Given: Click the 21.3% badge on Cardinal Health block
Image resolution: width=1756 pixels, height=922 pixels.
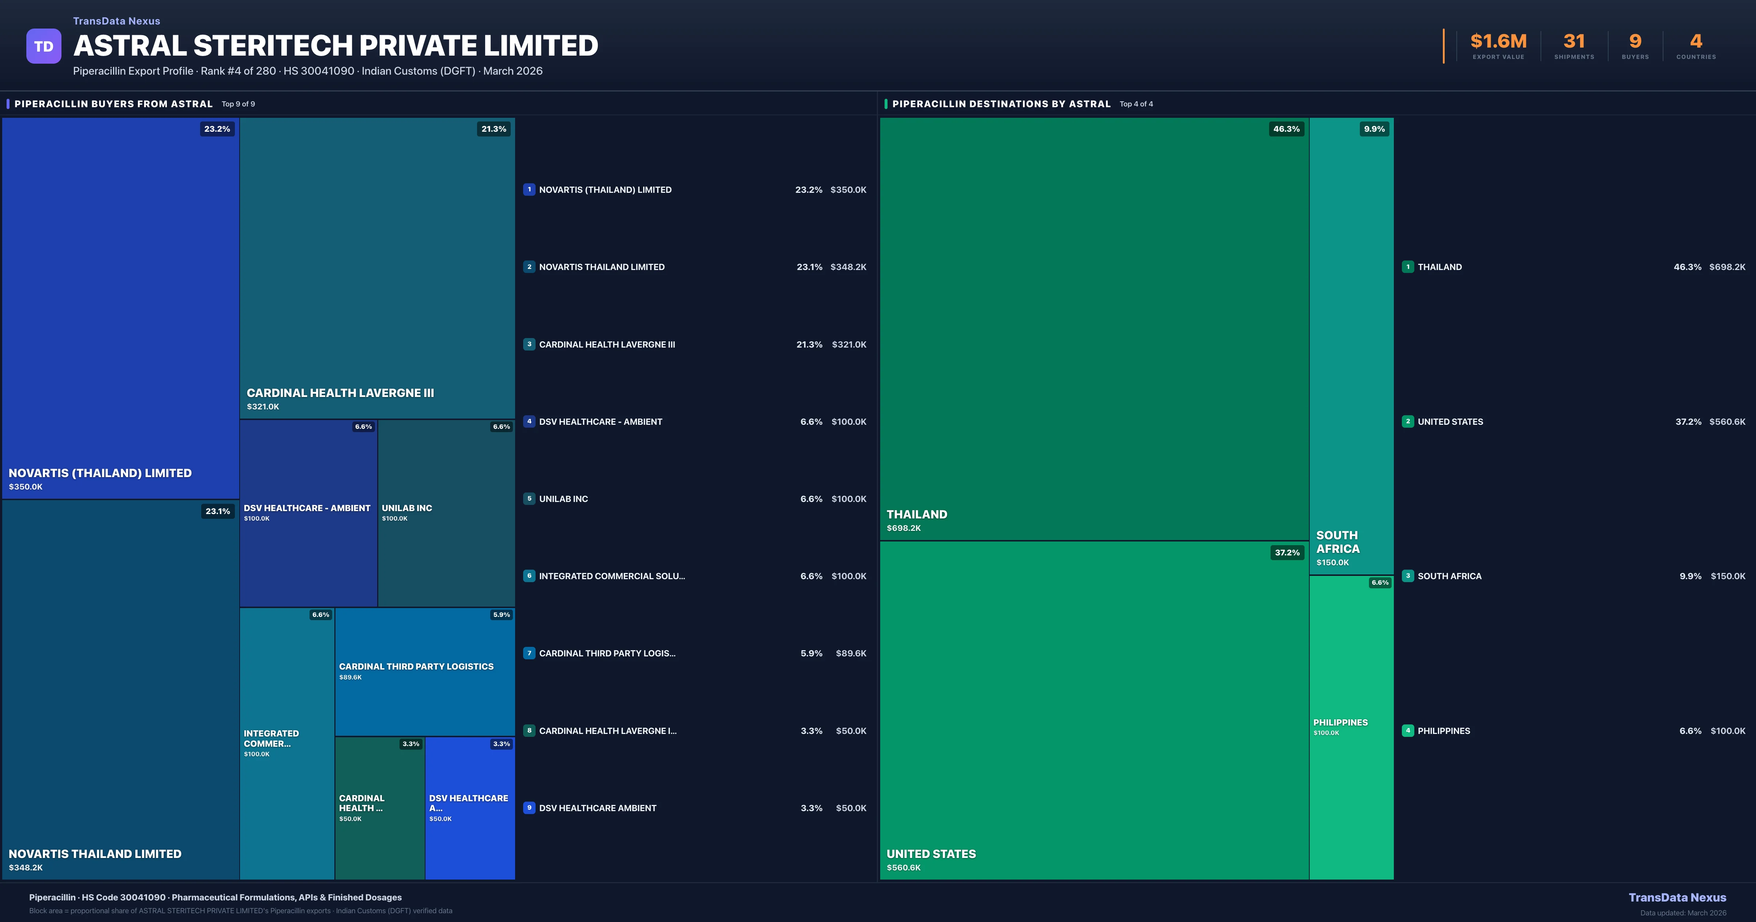Looking at the screenshot, I should tap(494, 129).
